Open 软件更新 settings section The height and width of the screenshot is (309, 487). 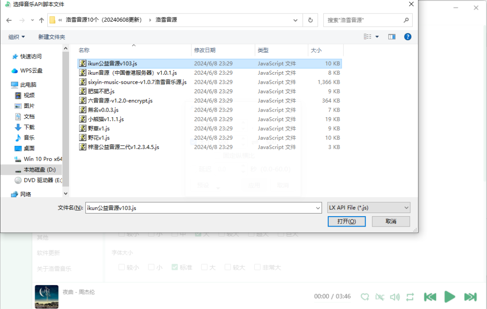point(48,253)
